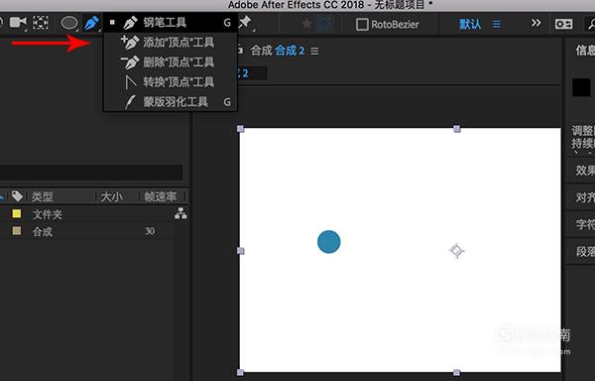Select the Puppet Pin tool
595x381 pixels.
[245, 23]
